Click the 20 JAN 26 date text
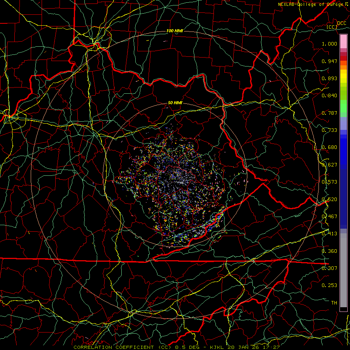The image size is (350, 350). (243, 347)
